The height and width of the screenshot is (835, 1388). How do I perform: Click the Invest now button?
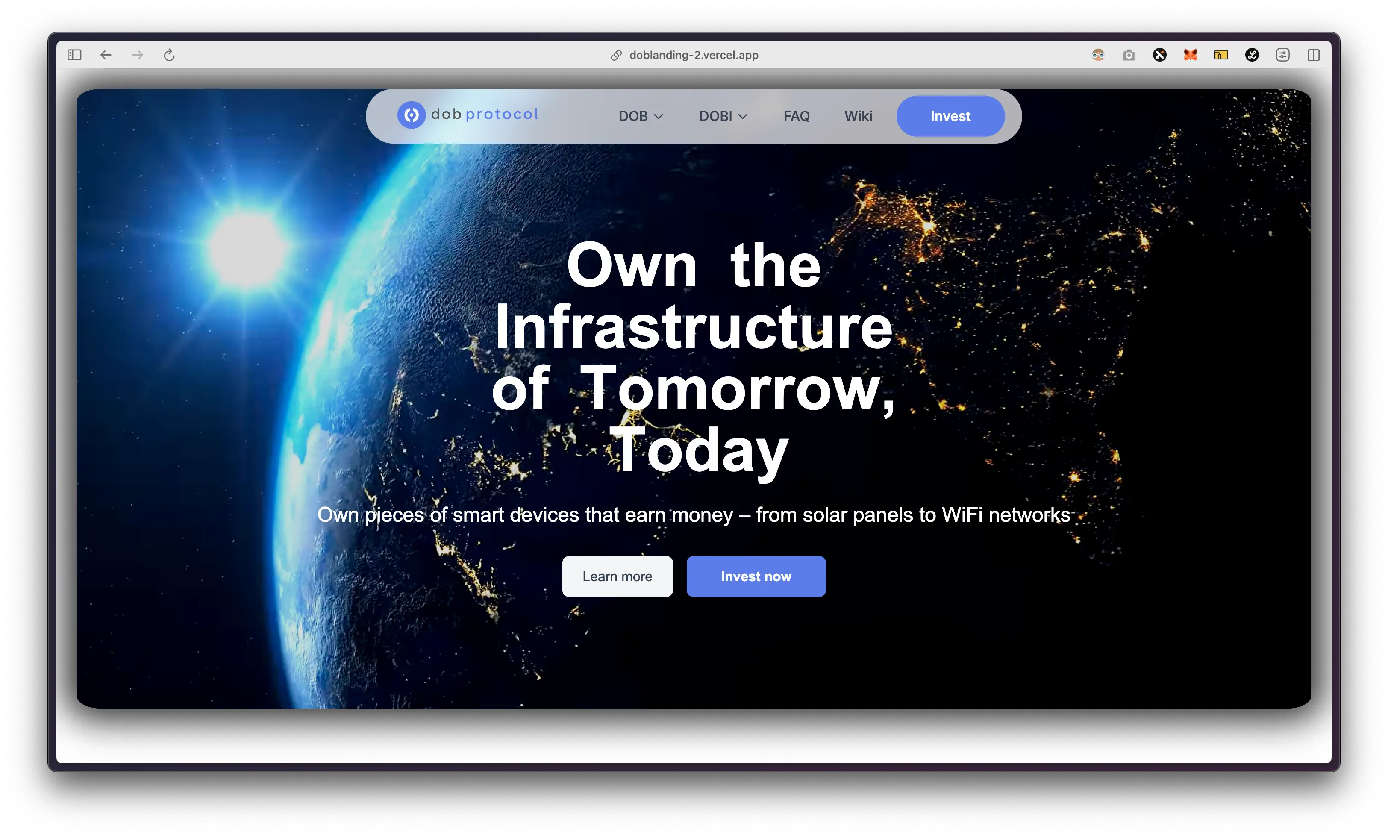[756, 576]
